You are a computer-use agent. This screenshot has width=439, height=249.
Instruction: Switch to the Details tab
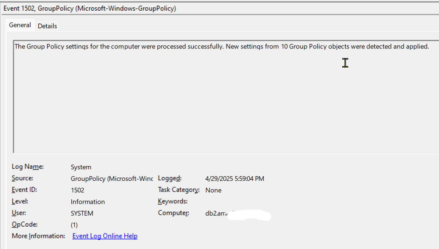(x=47, y=26)
